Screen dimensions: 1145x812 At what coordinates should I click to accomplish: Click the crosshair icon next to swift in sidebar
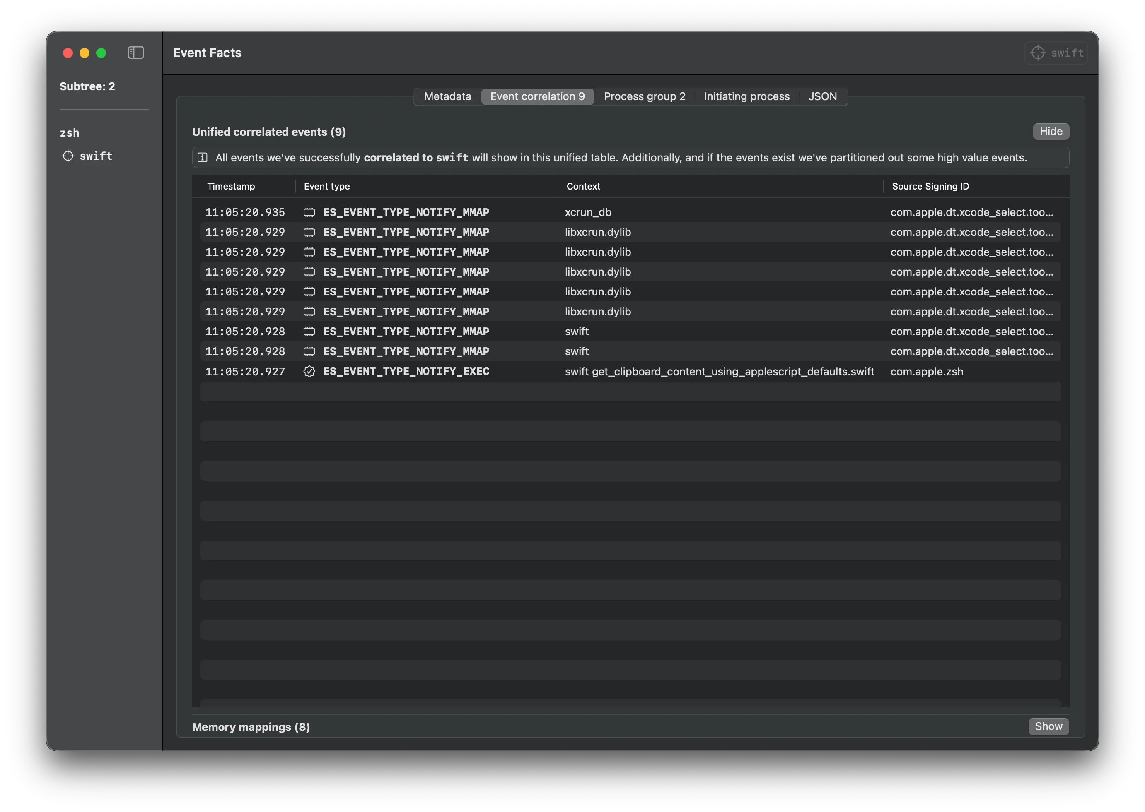(68, 156)
